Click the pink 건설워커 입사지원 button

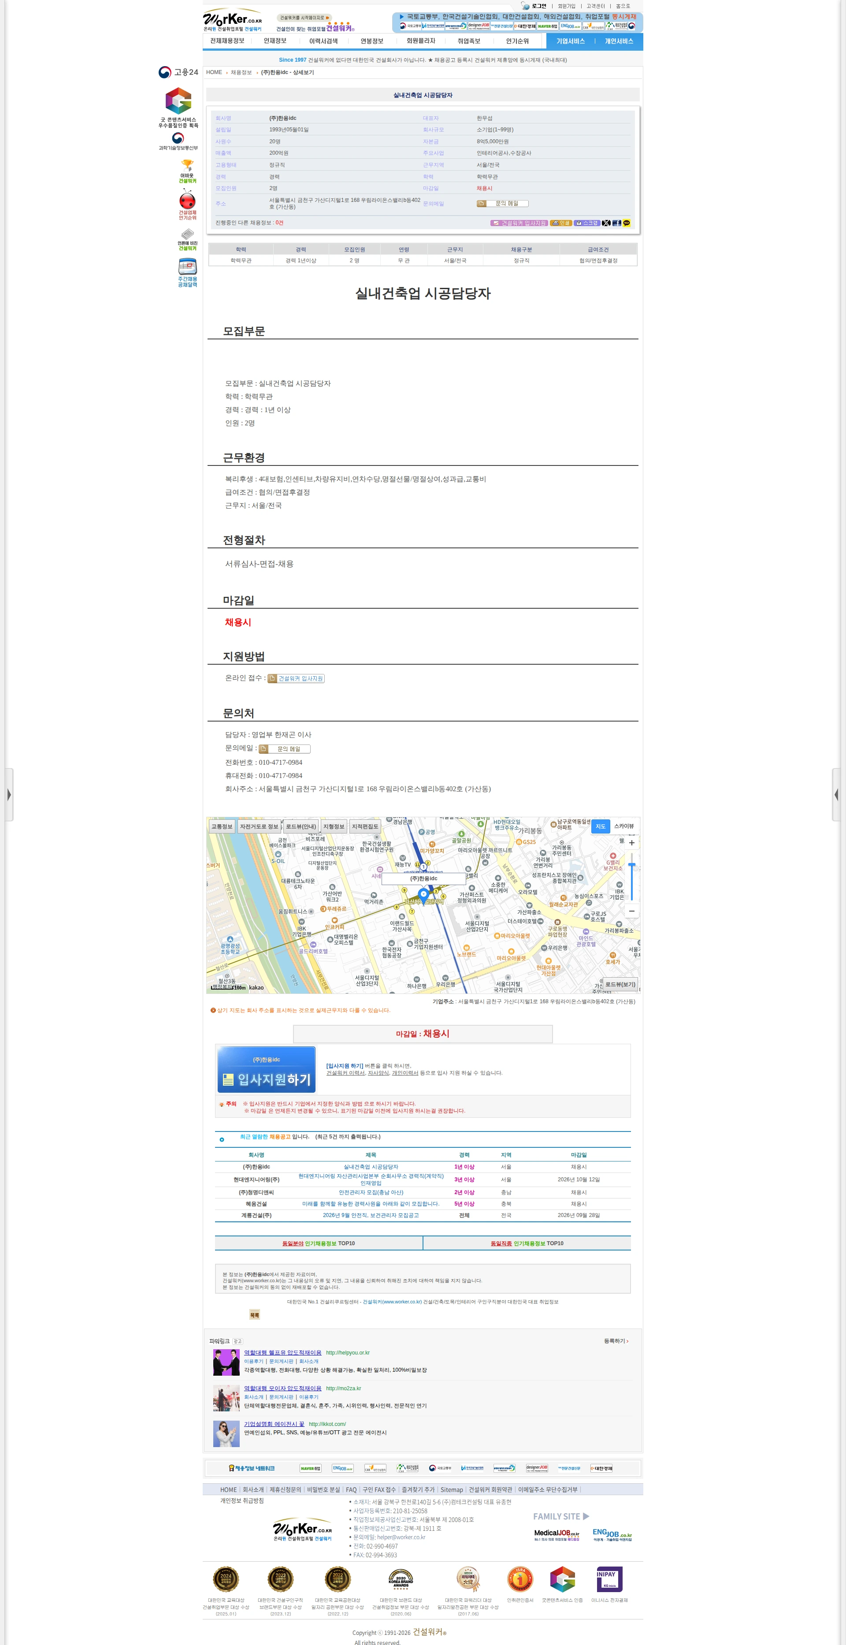tap(519, 223)
